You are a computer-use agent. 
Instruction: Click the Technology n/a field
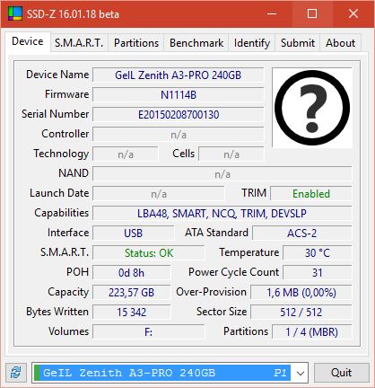click(126, 154)
